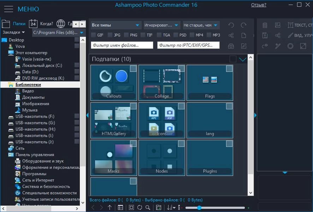313x212 pixels.
Task: Focus the Фильтр имен файлов… input field
Action: tap(122, 45)
